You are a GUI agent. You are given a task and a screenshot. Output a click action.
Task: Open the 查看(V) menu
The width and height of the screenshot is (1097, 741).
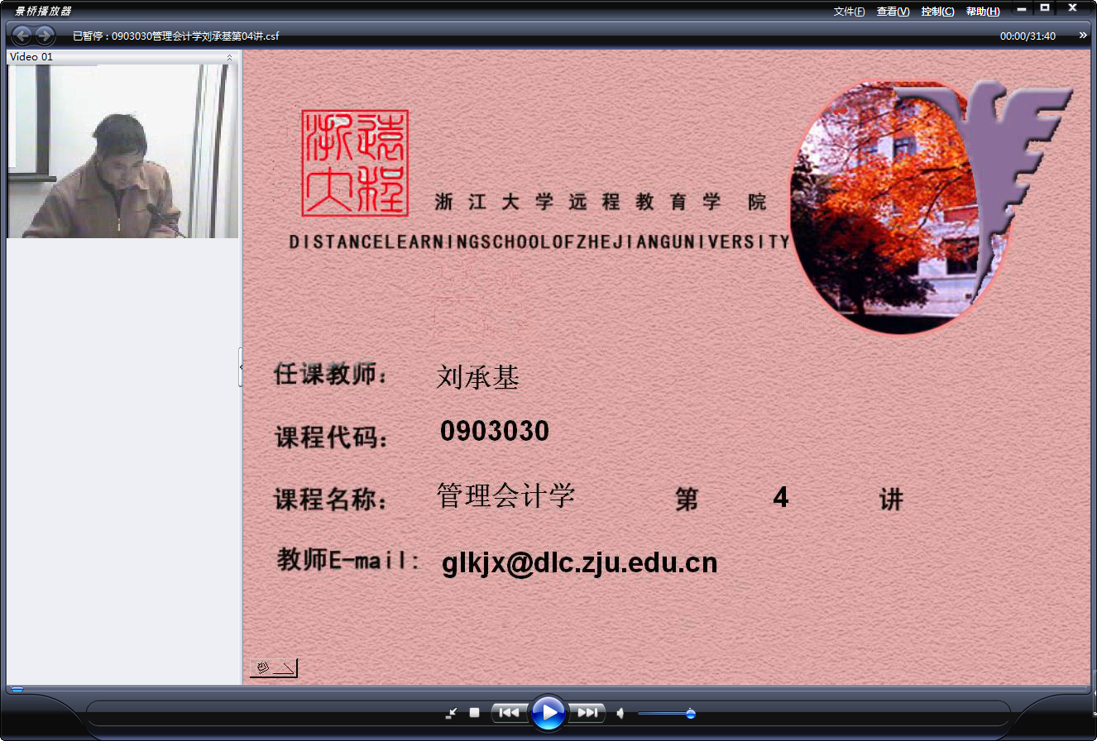tap(893, 12)
